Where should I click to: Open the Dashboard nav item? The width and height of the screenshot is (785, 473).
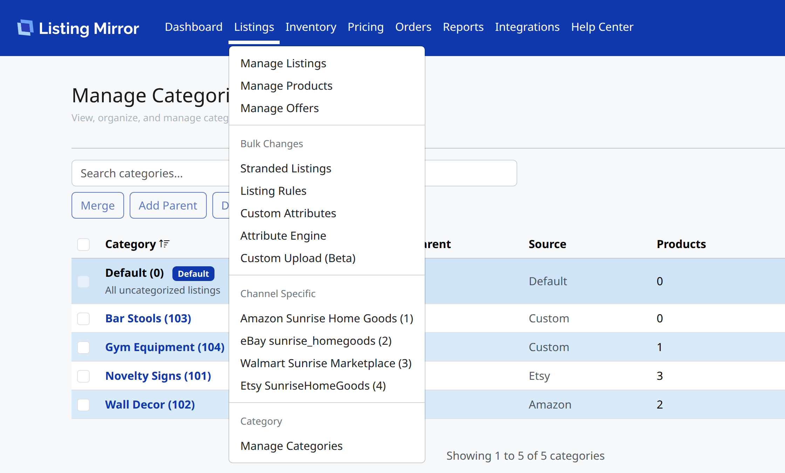point(193,27)
